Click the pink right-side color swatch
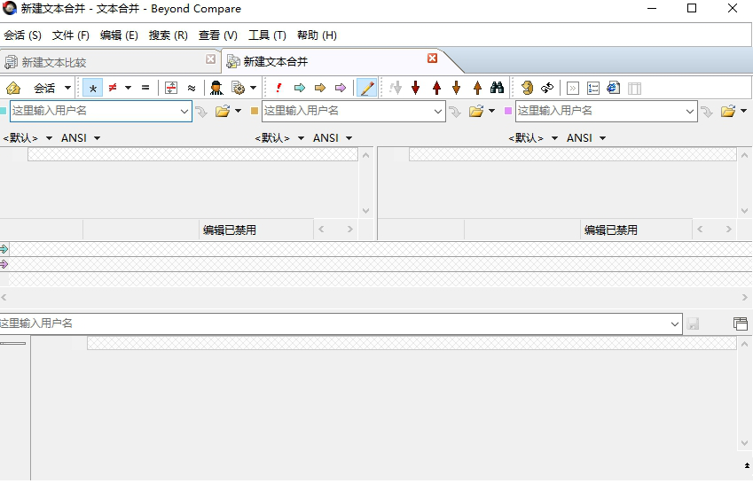Image resolution: width=753 pixels, height=499 pixels. [x=508, y=111]
